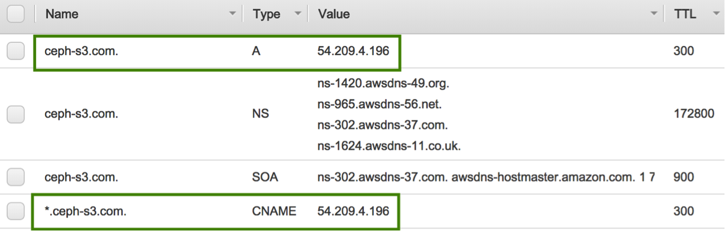Click the CNAME type cell

click(274, 211)
